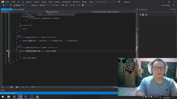Switch to the Form1.cs code tab
Image resolution: width=177 pixels, height=99 pixels.
point(4,9)
